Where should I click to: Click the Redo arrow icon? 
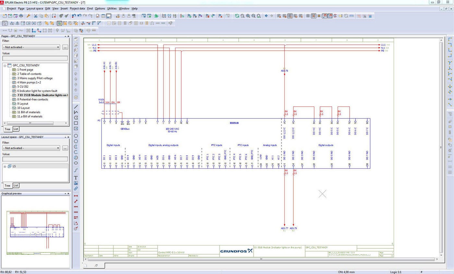point(85,16)
